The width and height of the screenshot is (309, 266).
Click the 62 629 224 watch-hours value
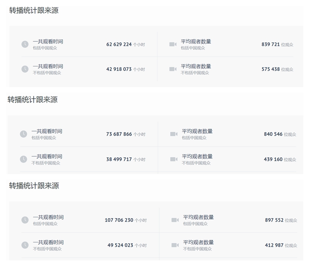click(x=119, y=44)
